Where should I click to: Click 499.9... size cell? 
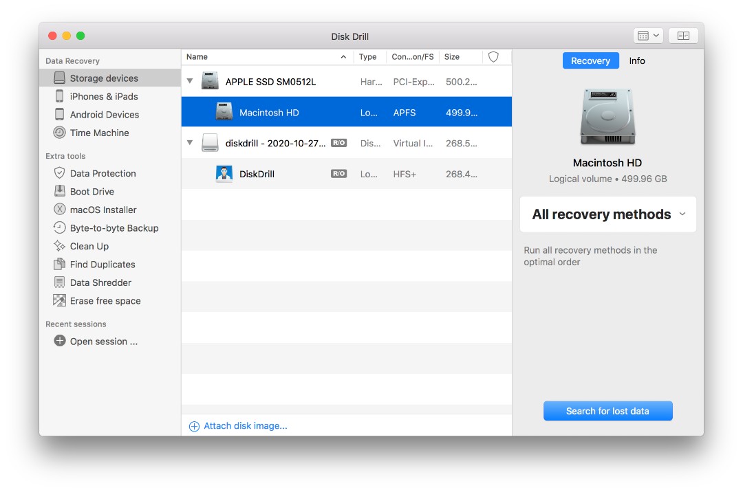[x=461, y=113]
